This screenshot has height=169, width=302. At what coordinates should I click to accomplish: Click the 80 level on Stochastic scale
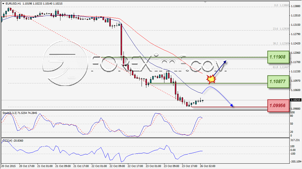tap(292, 116)
